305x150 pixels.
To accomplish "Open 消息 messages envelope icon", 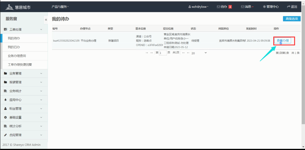I will coord(243,7).
